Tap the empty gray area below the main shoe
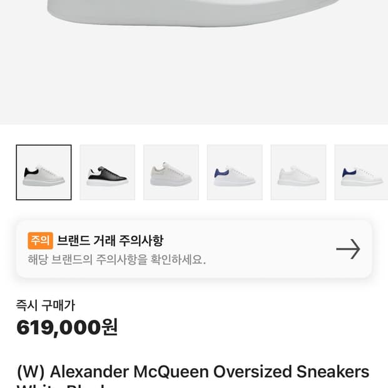388x388 pixels. click(x=194, y=81)
